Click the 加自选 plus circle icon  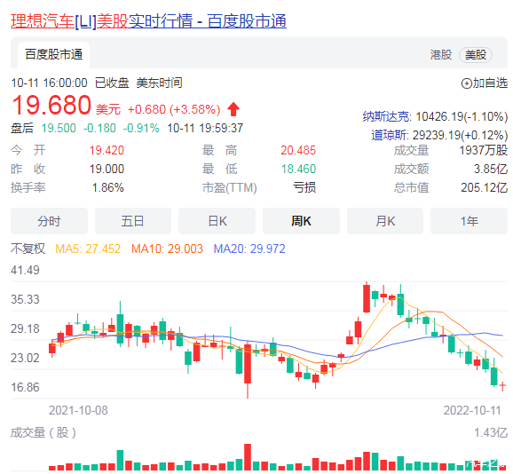pos(466,83)
